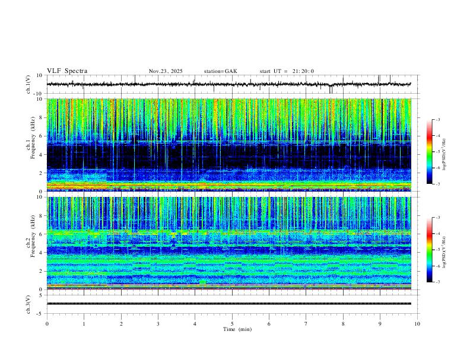
Task: Click the ch.1 color bar log(PSD) label
Action: pyautogui.click(x=444, y=154)
